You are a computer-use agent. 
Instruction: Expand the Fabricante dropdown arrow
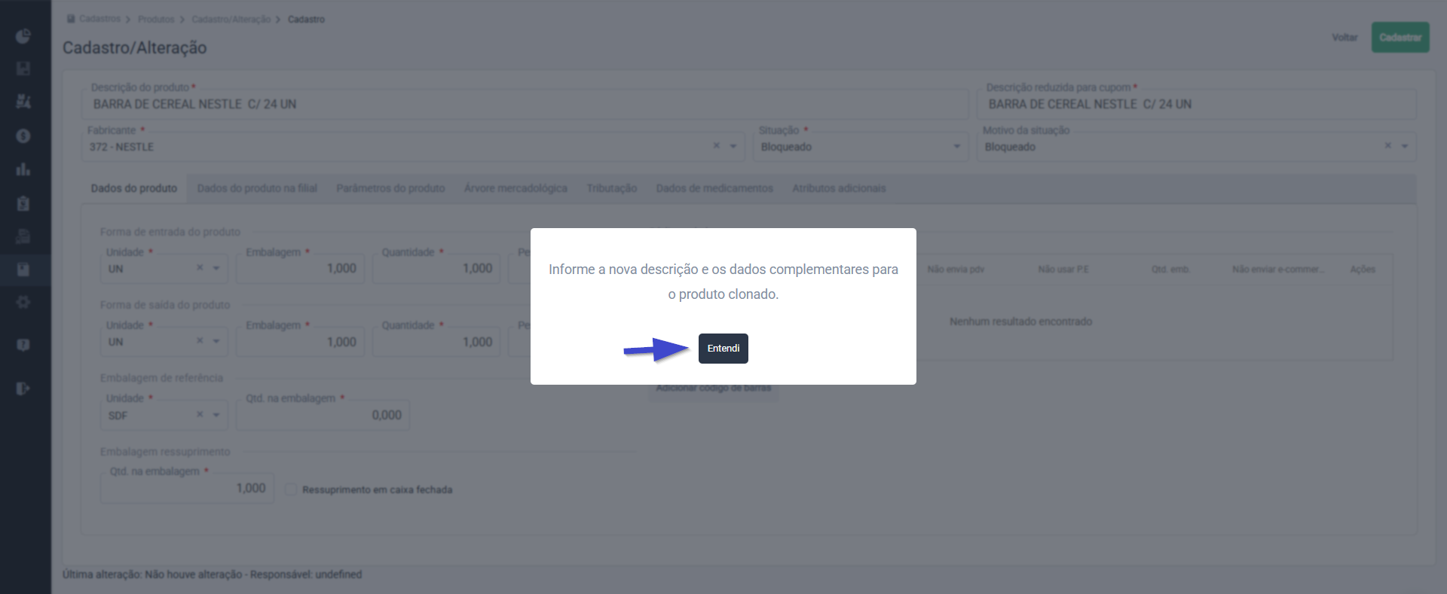pos(733,146)
